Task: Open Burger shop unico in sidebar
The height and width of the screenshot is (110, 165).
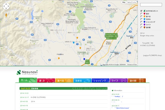Action: 147,36
